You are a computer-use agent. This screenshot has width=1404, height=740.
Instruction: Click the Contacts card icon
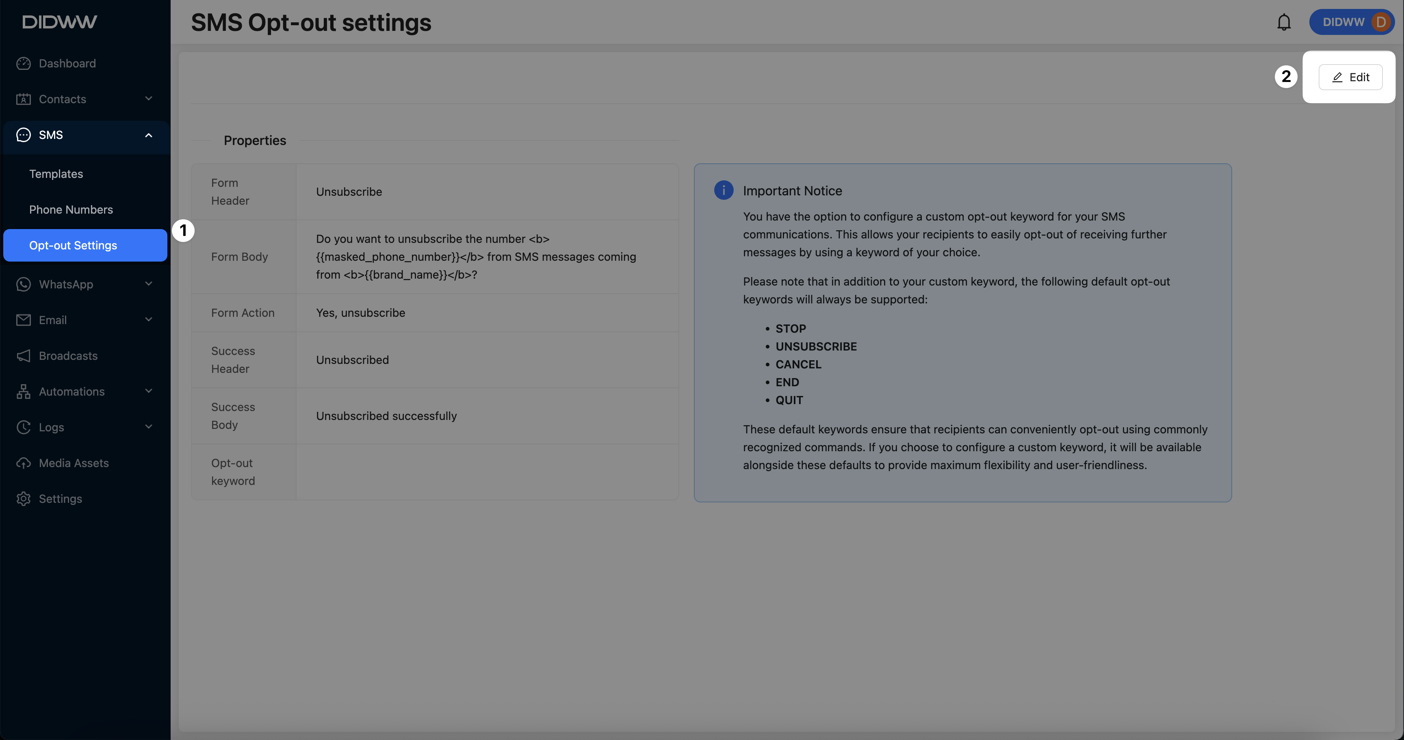click(x=24, y=99)
